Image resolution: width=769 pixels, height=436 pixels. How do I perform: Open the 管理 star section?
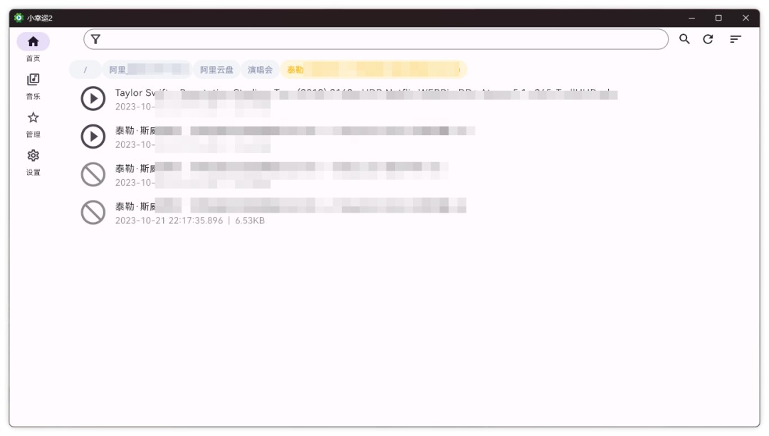(33, 124)
